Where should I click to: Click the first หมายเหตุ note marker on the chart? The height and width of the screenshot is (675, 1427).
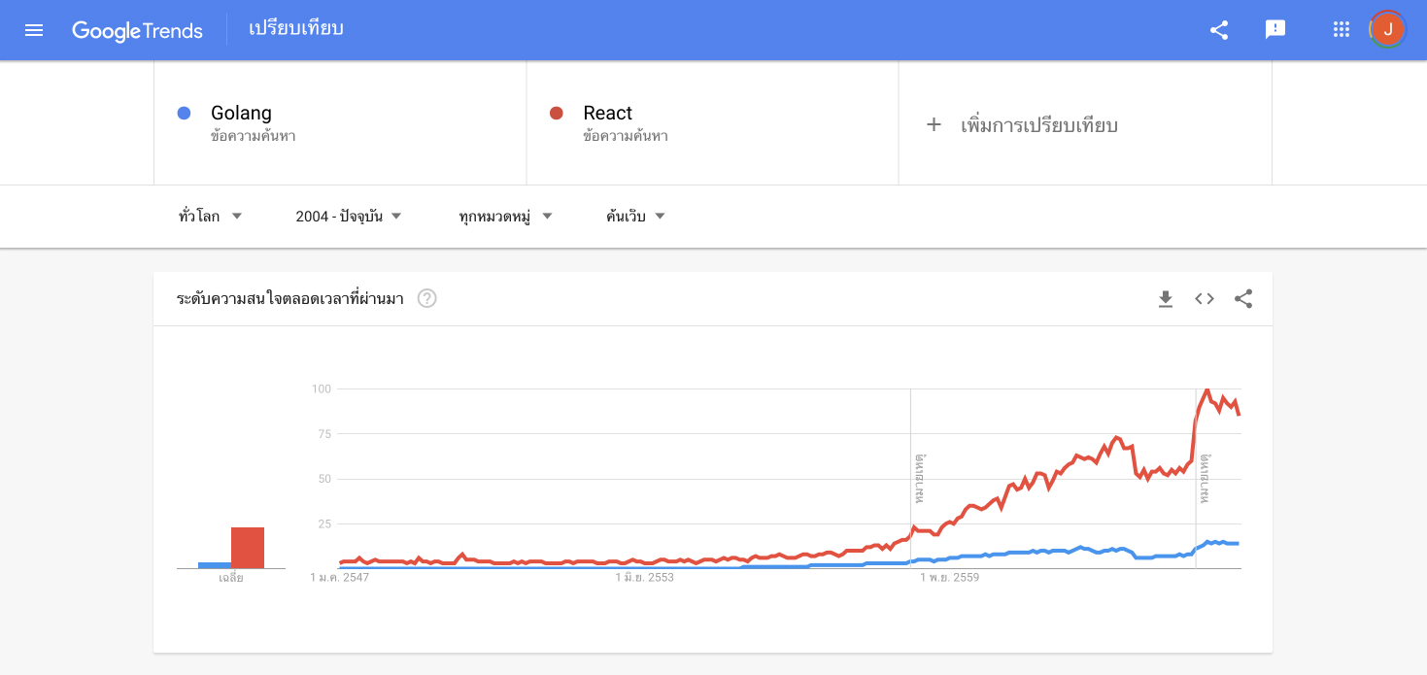tap(918, 477)
